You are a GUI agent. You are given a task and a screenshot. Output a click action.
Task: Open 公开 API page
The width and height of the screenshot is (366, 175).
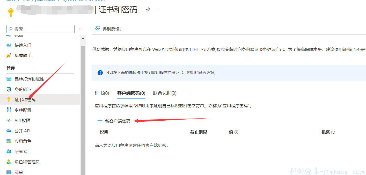point(23,131)
